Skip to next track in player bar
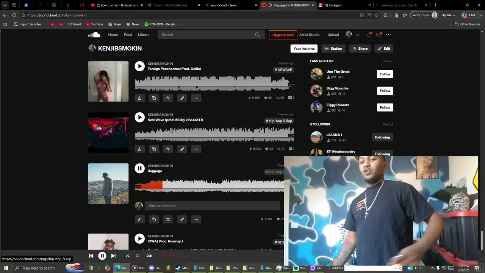This screenshot has height=273, width=485. (113, 256)
